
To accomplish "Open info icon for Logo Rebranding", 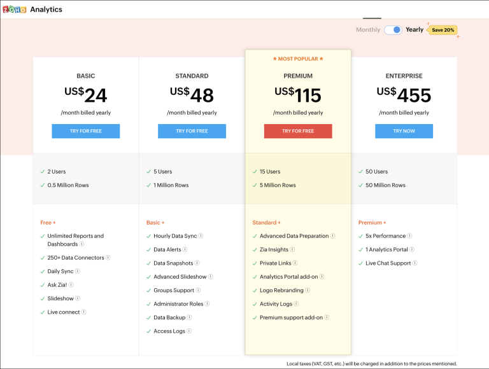I will coord(308,290).
